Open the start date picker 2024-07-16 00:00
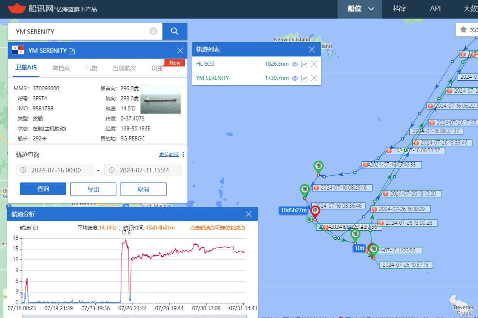This screenshot has height=318, width=478. [x=55, y=170]
